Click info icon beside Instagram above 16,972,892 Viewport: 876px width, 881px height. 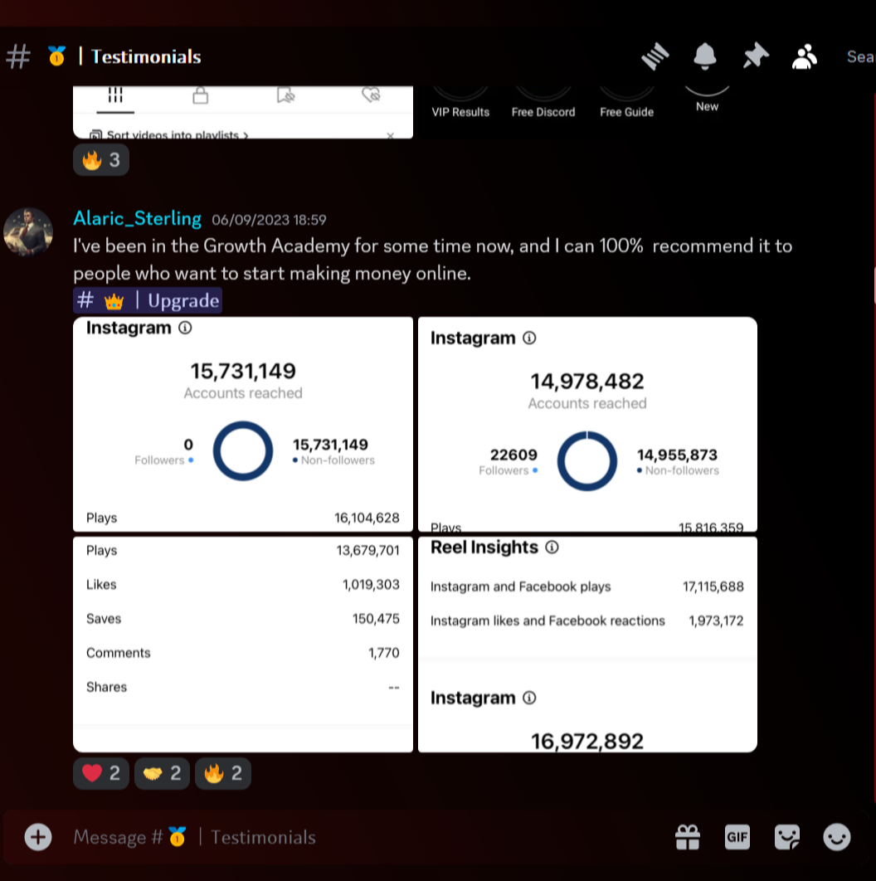tap(529, 698)
